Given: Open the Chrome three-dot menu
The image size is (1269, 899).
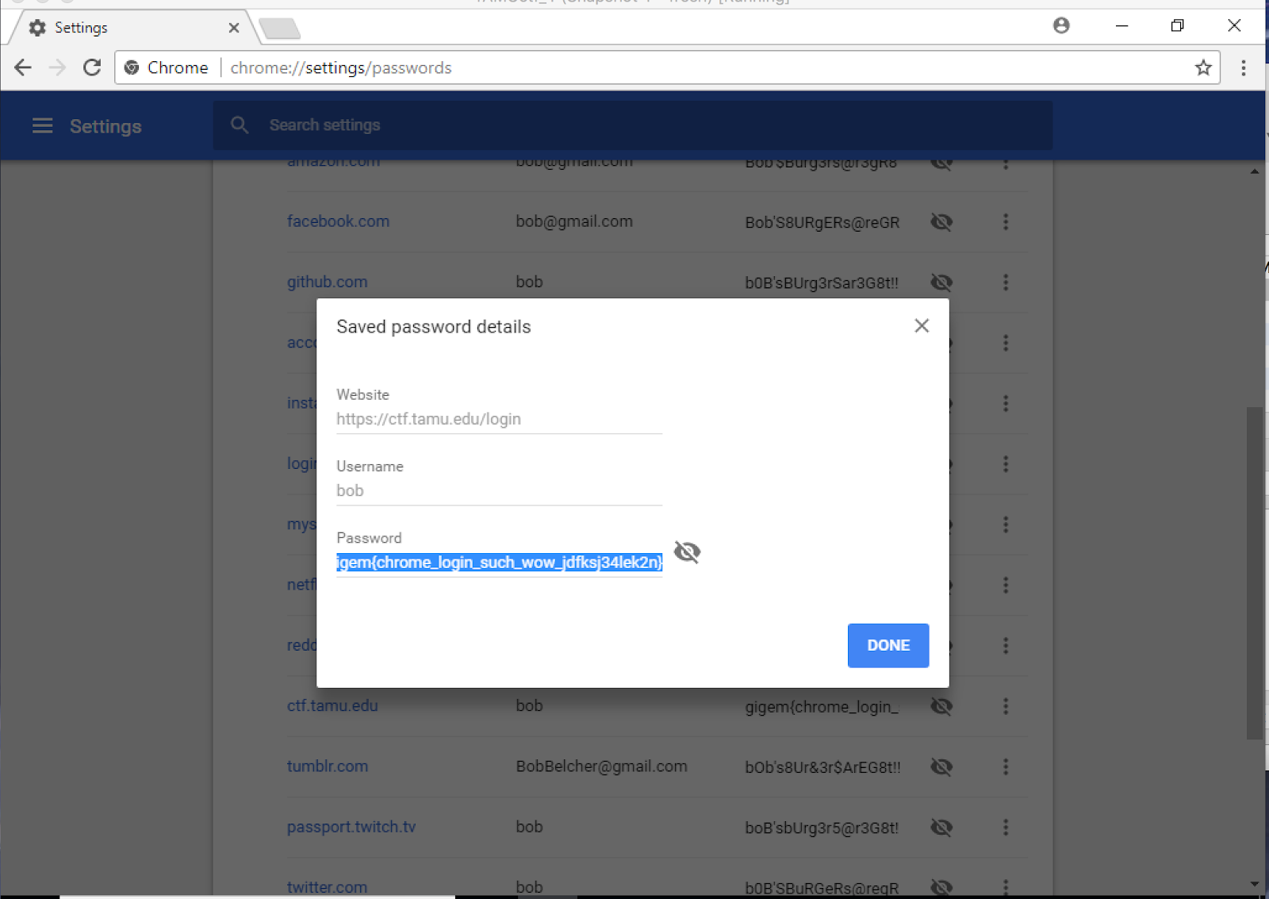Looking at the screenshot, I should (x=1244, y=67).
